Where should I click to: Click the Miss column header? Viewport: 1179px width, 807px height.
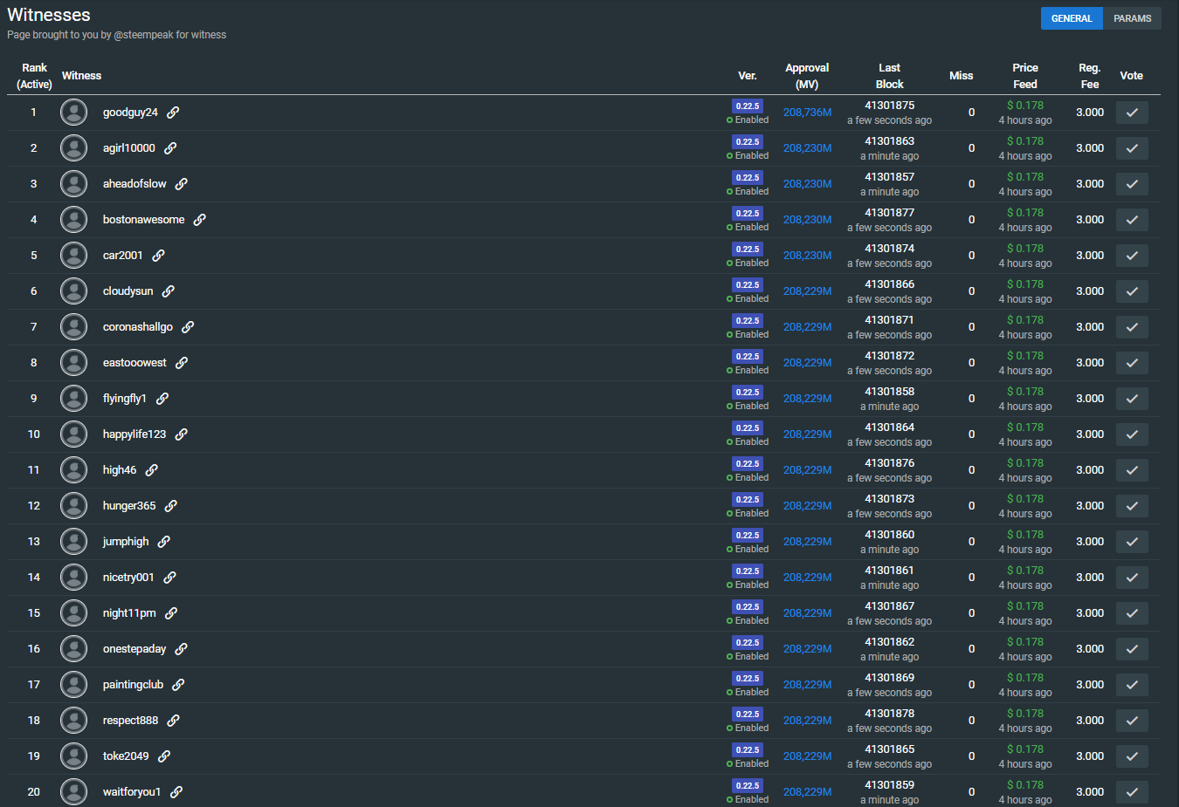(961, 76)
